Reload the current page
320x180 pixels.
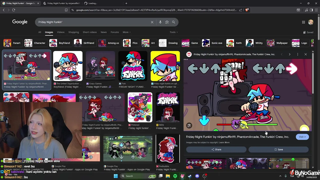coord(13,10)
